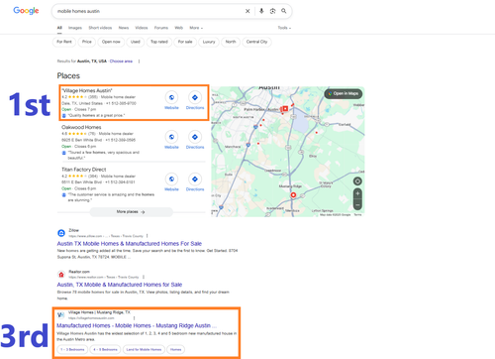The width and height of the screenshot is (495, 359).
Task: Select the Central City filter chip
Action: point(256,42)
